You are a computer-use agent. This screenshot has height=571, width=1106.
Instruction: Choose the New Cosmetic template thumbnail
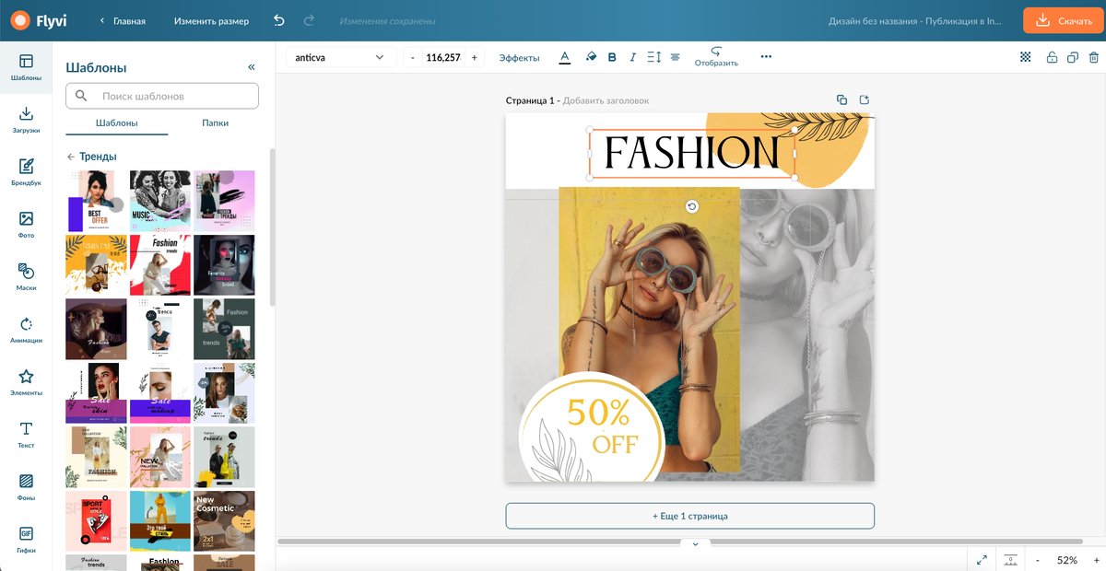(224, 520)
